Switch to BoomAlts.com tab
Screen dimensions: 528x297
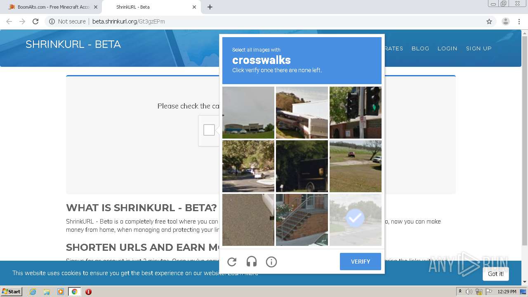pos(51,7)
